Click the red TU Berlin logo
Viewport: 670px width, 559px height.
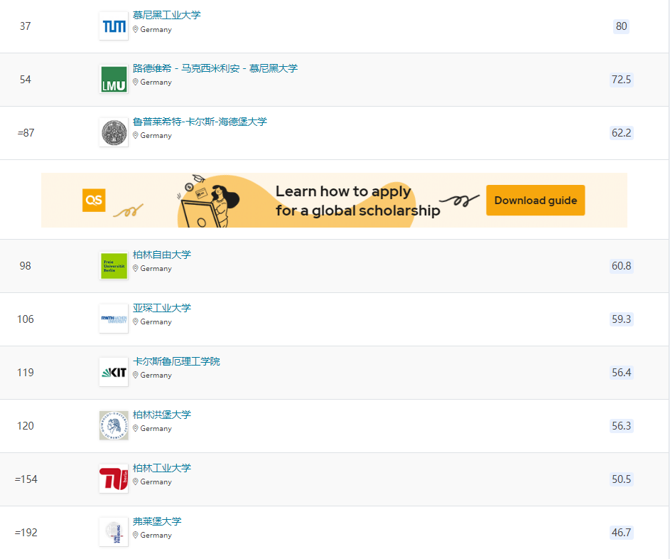(x=114, y=479)
